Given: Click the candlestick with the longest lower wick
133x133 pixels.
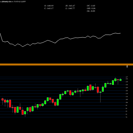Looking at the screenshot, I should click(100, 92).
